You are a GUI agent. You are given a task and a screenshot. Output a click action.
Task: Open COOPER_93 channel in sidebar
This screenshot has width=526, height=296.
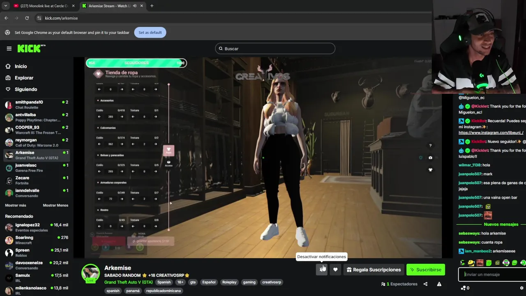[37, 130]
